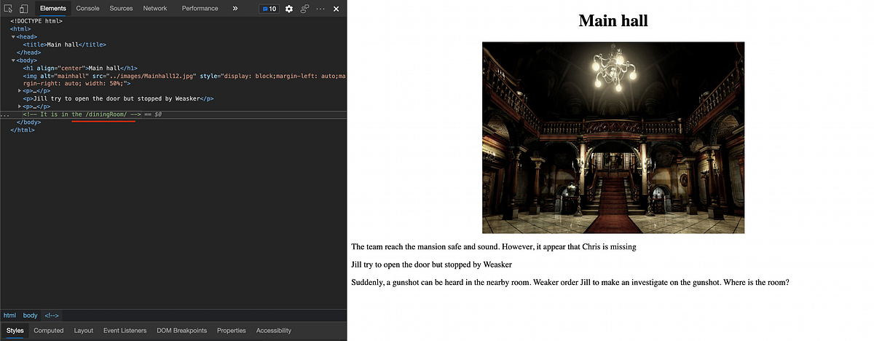Open the three-dot customize DevTools menu
The height and width of the screenshot is (341, 874).
pos(320,9)
